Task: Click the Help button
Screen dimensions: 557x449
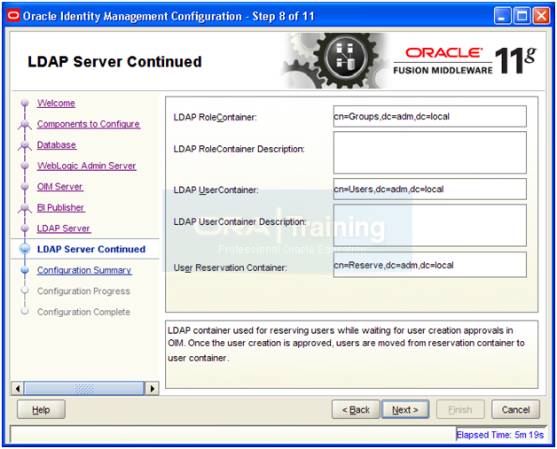Action: pos(41,410)
